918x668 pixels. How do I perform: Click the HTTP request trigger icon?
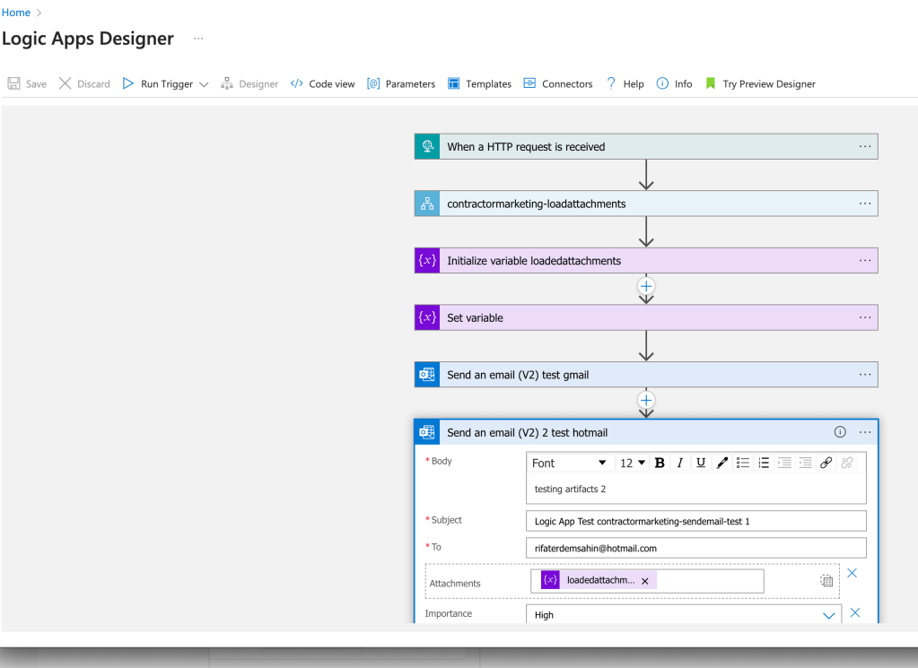[427, 146]
